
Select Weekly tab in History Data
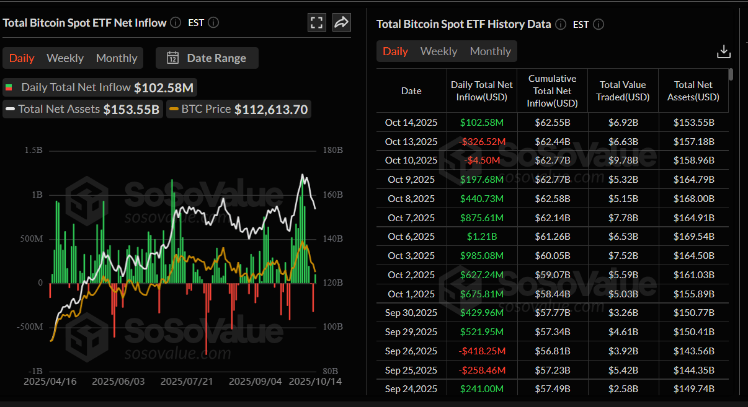439,51
